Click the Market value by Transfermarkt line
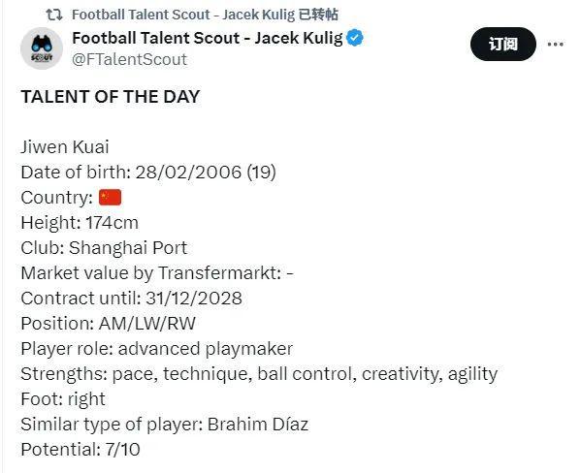581x473 pixels. coord(157,273)
